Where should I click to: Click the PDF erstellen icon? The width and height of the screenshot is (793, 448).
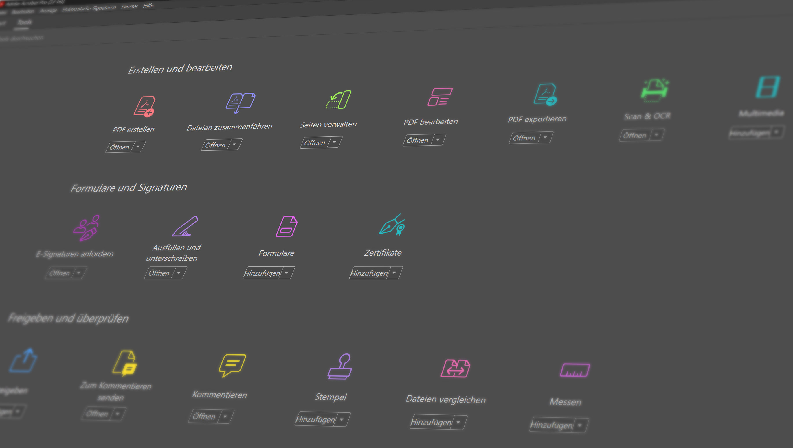(144, 106)
